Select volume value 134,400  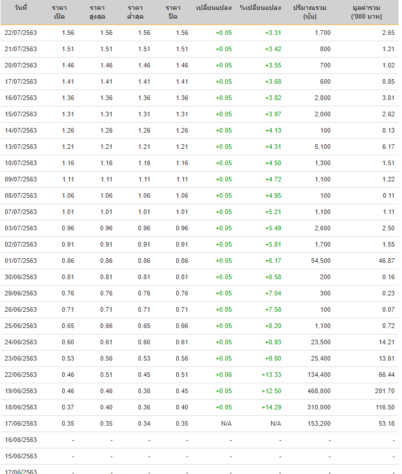click(319, 375)
